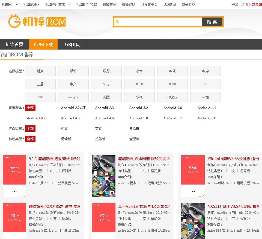Choose 美图 device brand
The width and height of the screenshot is (262, 239).
pyautogui.click(x=106, y=97)
